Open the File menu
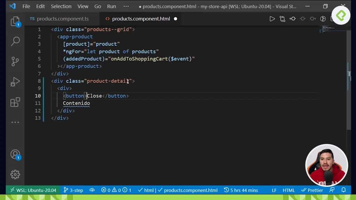Image resolution: width=356 pixels, height=200 pixels. pos(26,6)
